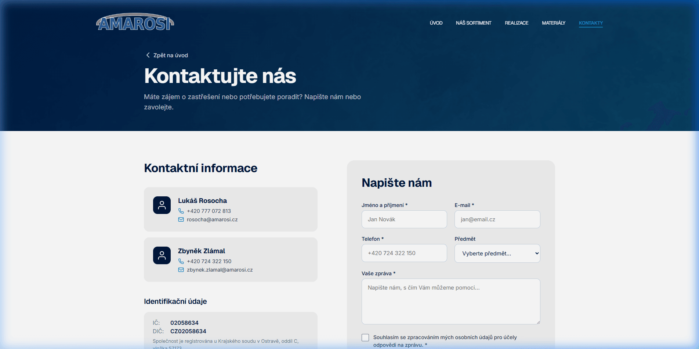Open the MATERIÁLY navigation link
This screenshot has width=699, height=349.
pyautogui.click(x=553, y=23)
